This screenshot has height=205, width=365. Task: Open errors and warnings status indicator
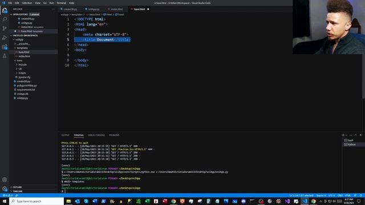pyautogui.click(x=7, y=195)
